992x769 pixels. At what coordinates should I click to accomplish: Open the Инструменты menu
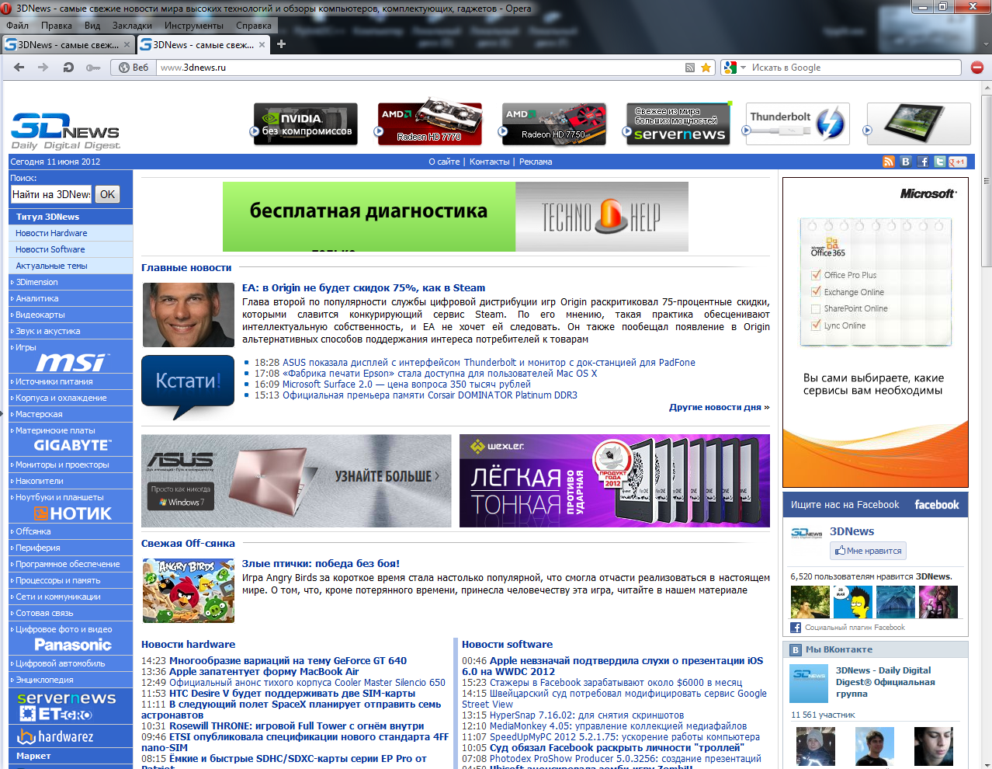coord(193,26)
